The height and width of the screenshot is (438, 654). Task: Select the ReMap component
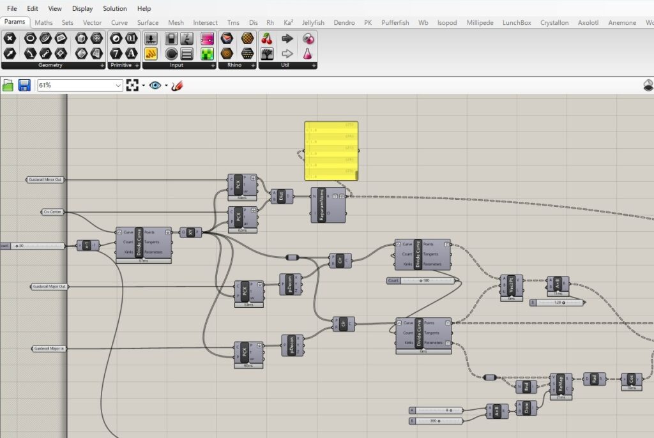[x=561, y=386]
